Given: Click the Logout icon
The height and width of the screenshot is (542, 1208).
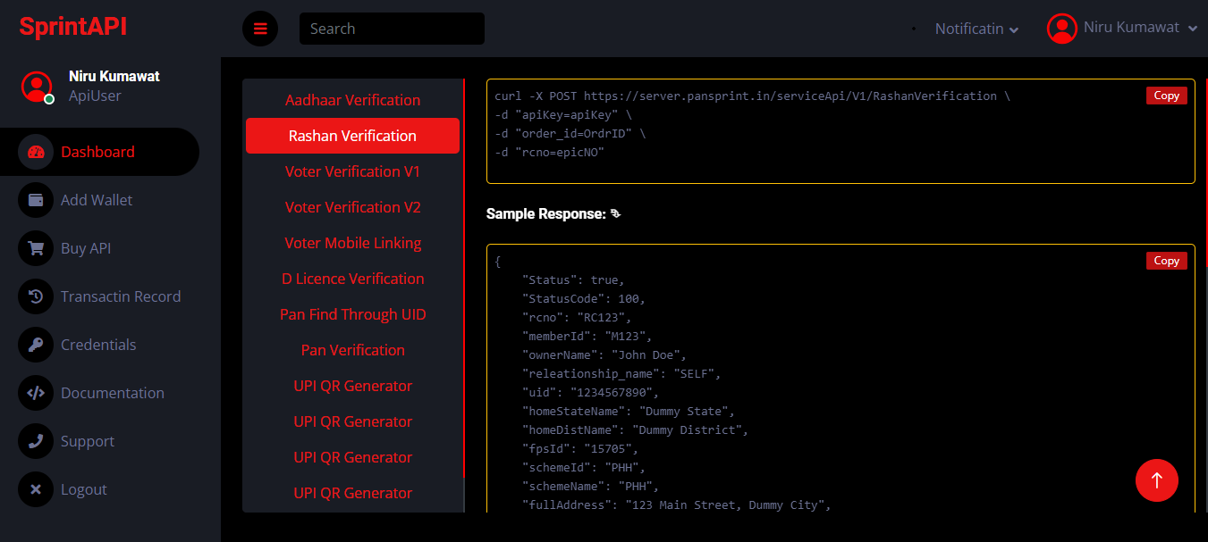Looking at the screenshot, I should tap(36, 489).
